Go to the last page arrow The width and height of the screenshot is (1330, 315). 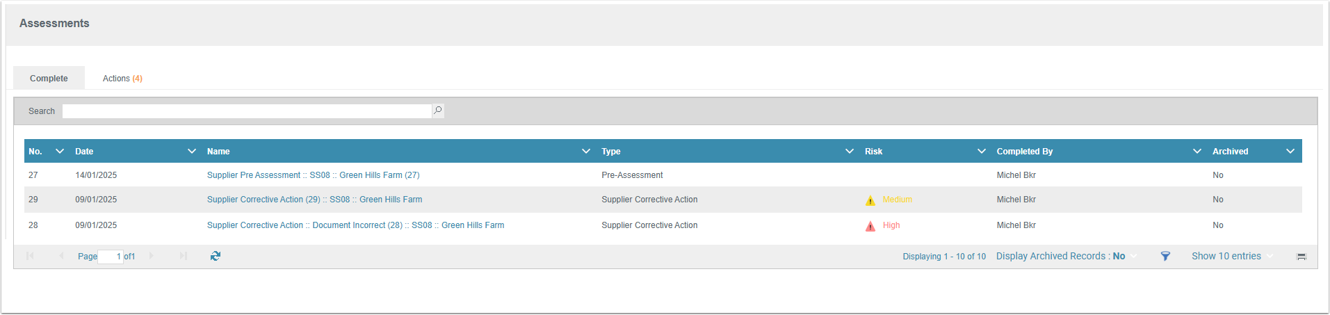click(x=184, y=256)
